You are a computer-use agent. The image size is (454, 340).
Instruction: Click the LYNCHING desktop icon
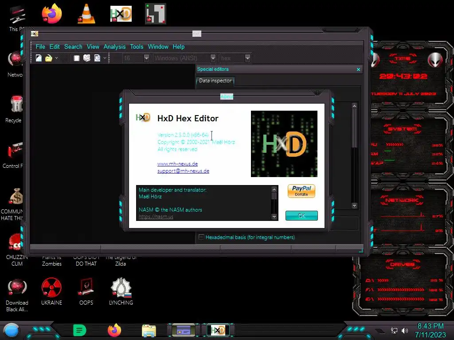click(121, 287)
